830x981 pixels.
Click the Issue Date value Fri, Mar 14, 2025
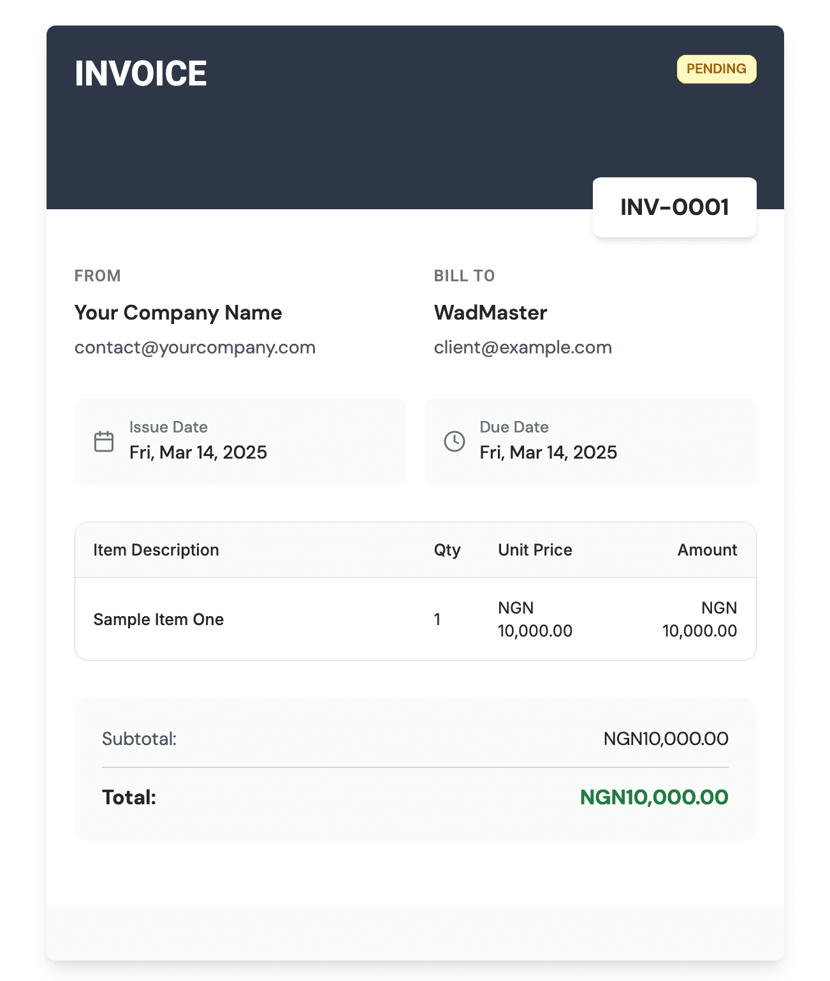click(198, 453)
